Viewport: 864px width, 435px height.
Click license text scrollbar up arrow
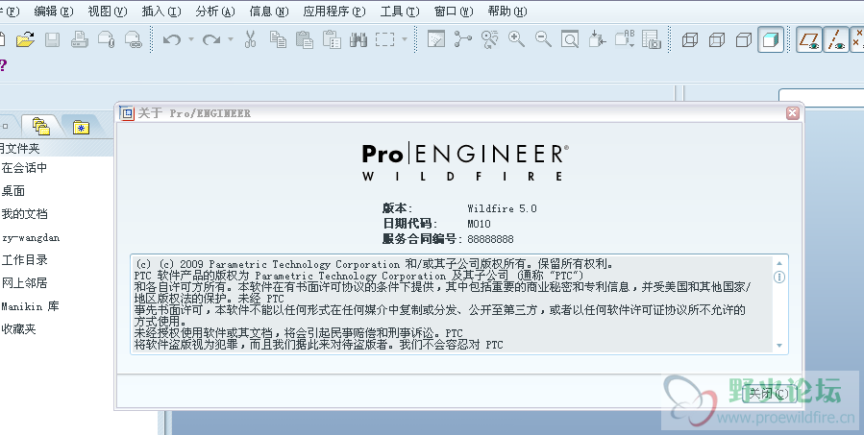(779, 263)
